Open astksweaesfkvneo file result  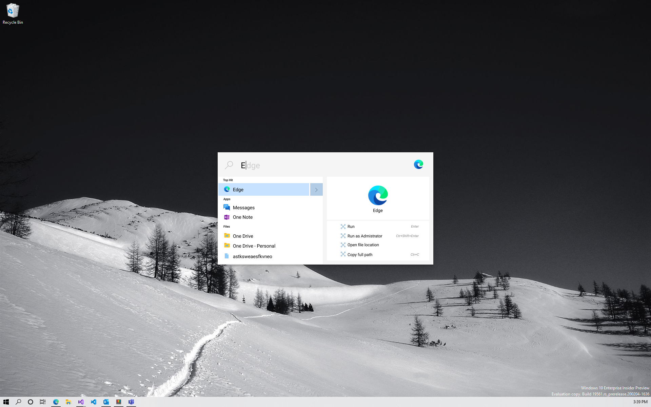[252, 256]
